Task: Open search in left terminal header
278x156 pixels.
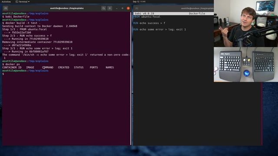Action: click(x=103, y=8)
